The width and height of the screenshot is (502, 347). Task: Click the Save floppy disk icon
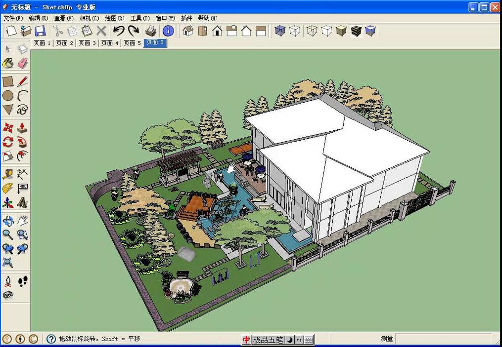[40, 31]
